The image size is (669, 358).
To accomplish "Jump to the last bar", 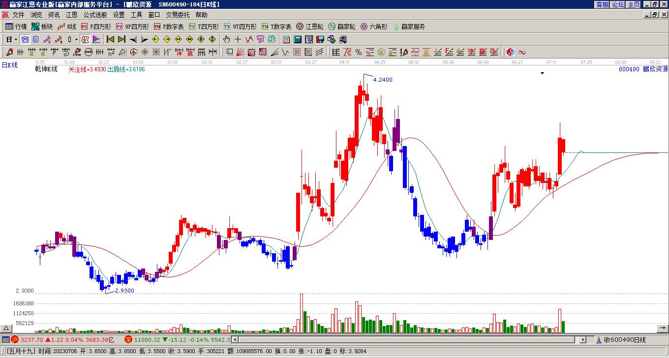I will (x=122, y=39).
